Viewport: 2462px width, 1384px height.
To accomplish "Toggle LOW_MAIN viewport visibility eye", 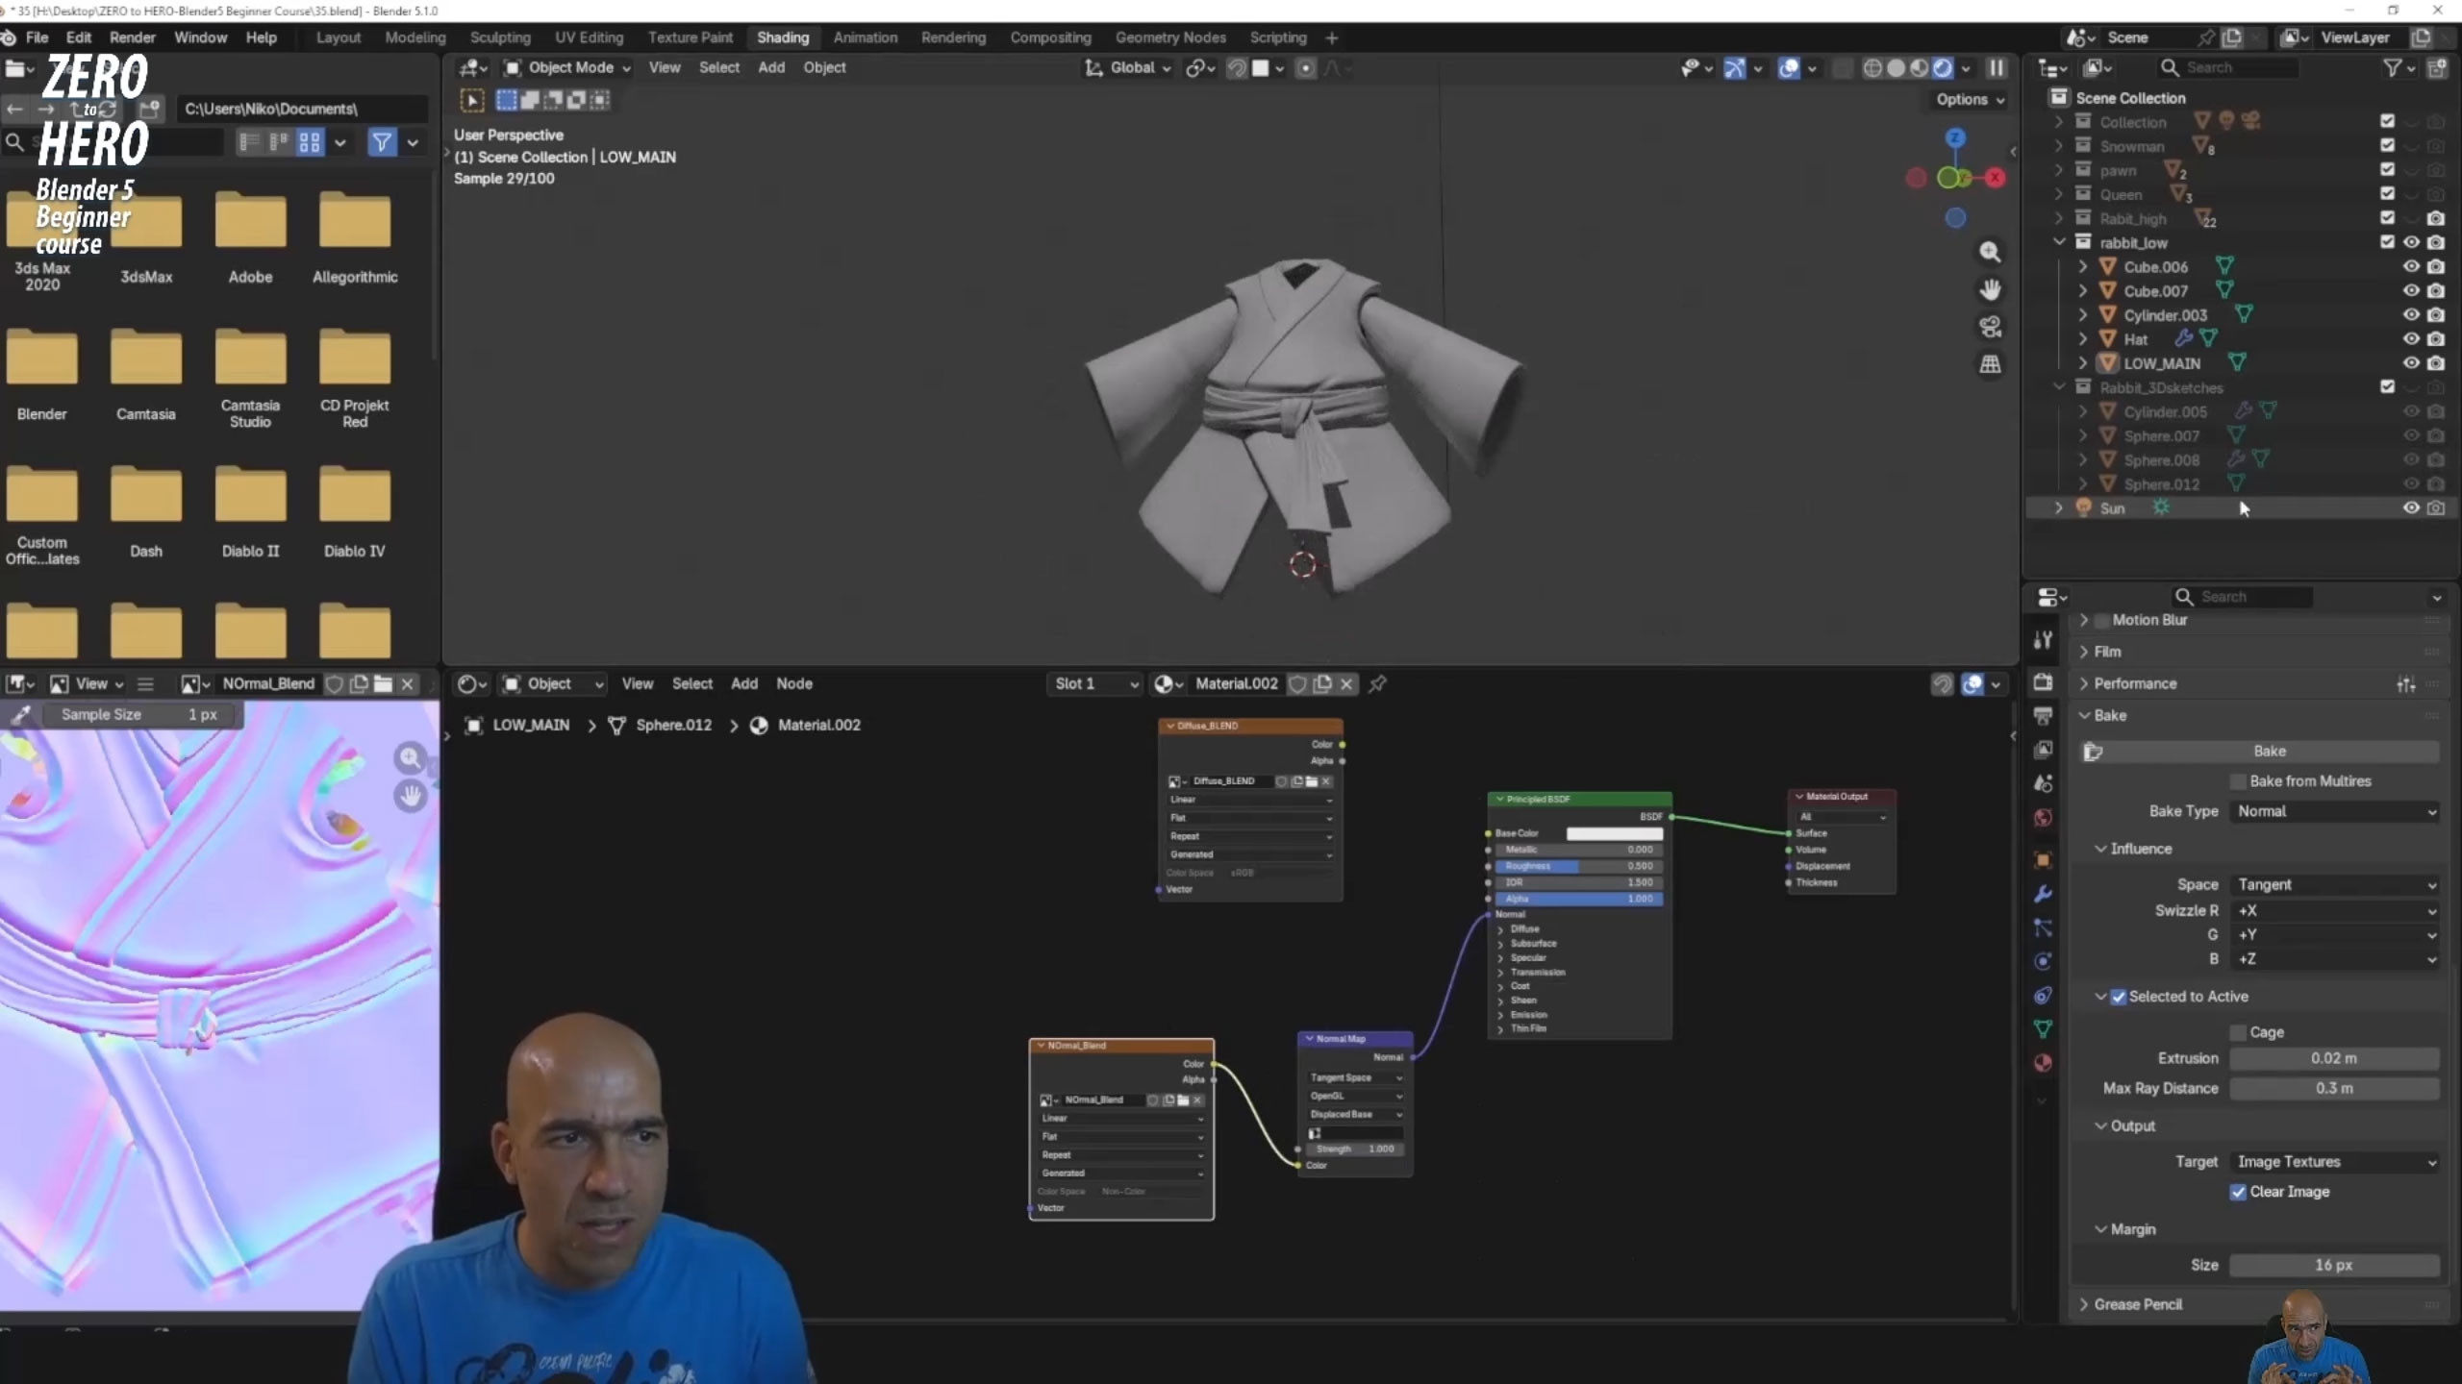I will click(x=2411, y=362).
